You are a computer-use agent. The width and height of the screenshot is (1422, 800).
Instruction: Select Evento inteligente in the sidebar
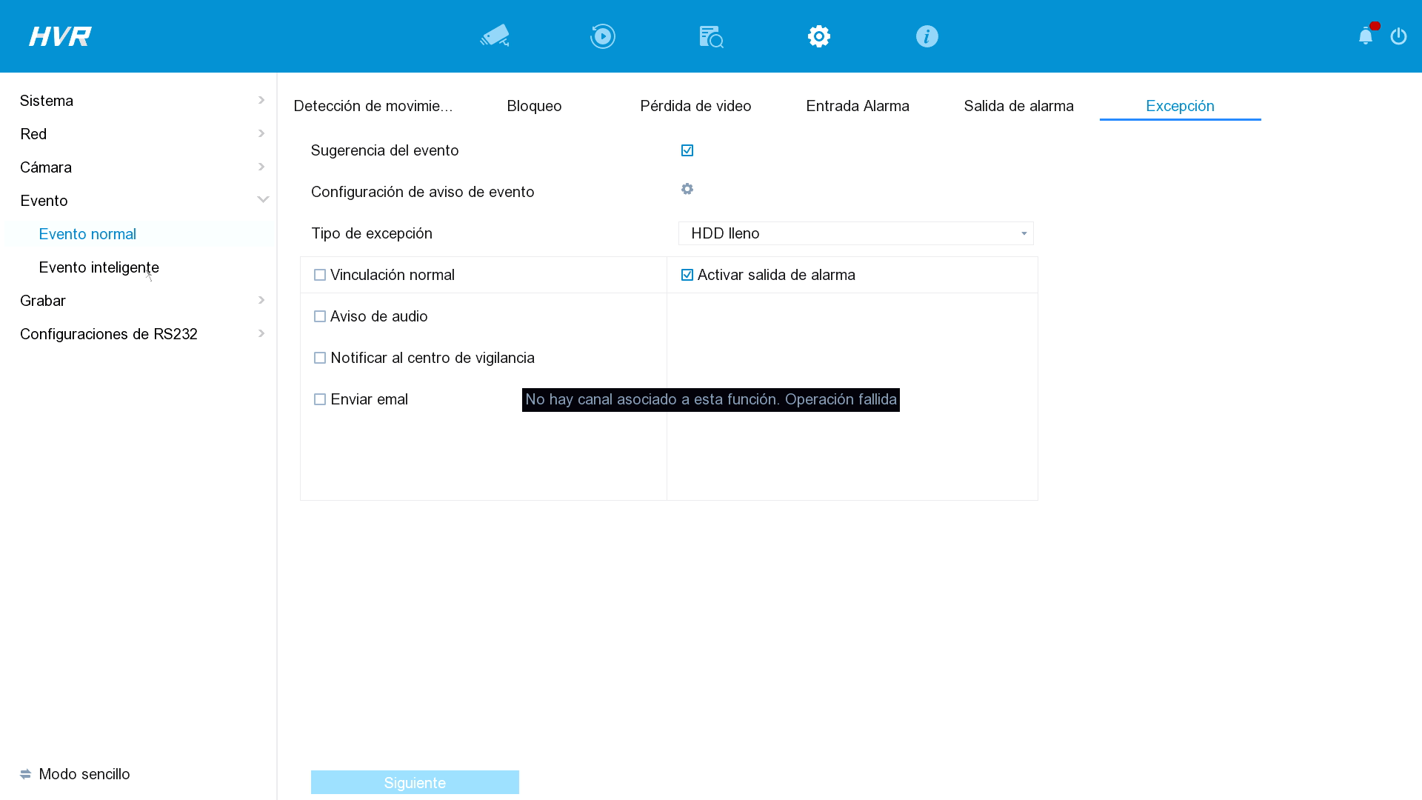click(x=99, y=267)
